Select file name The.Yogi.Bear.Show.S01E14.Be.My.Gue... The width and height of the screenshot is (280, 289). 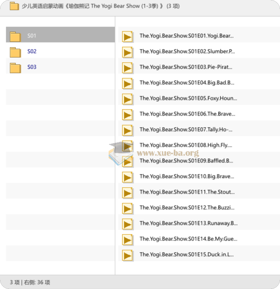(x=188, y=239)
